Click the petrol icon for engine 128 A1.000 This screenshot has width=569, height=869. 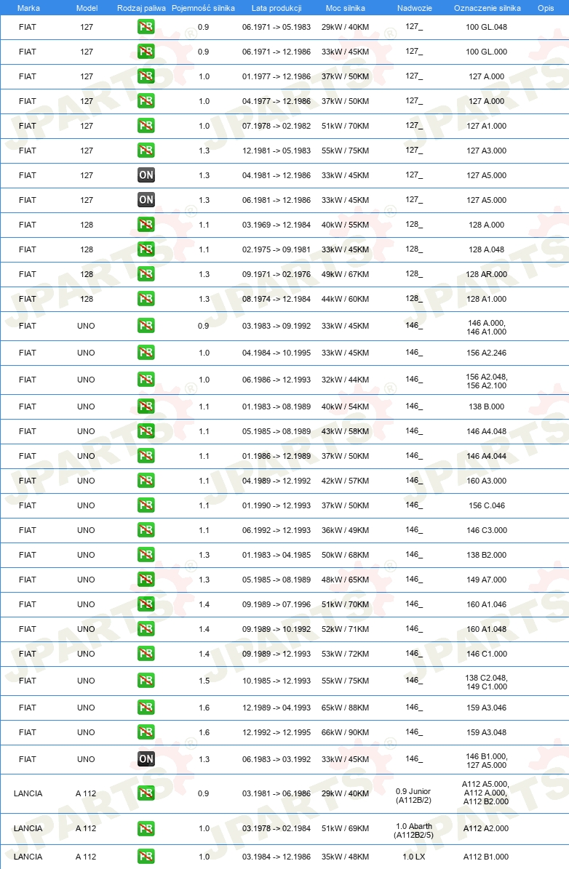(146, 299)
